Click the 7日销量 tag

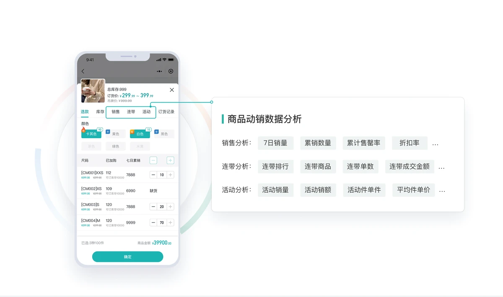(275, 143)
